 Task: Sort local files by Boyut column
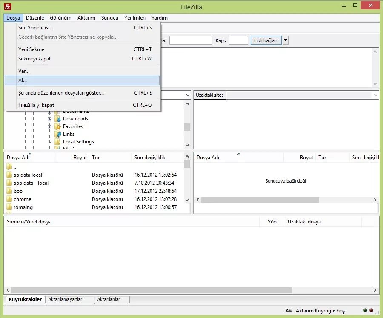[x=72, y=158]
